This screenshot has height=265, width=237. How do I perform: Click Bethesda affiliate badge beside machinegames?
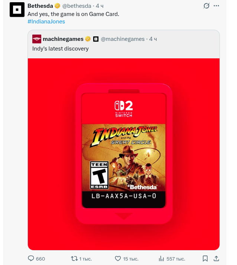pyautogui.click(x=96, y=39)
